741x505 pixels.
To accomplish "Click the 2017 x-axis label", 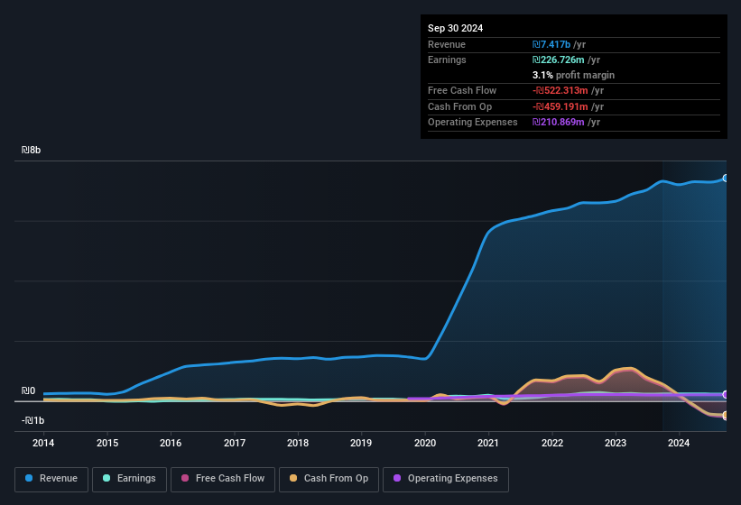I will [235, 443].
